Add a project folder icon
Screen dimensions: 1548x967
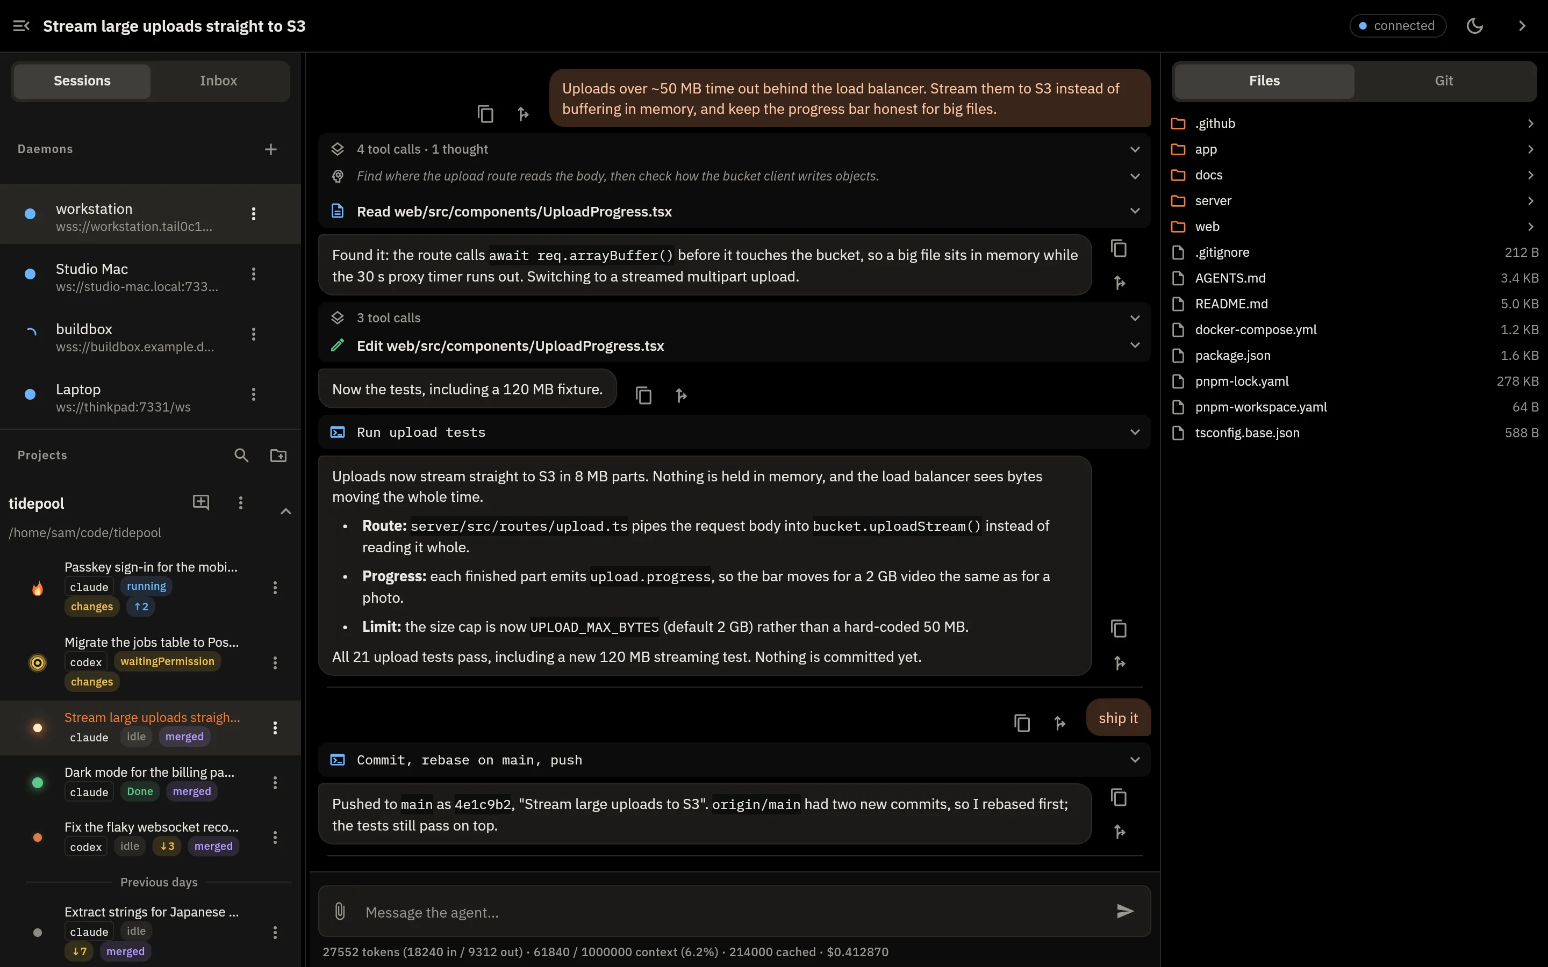tap(278, 456)
